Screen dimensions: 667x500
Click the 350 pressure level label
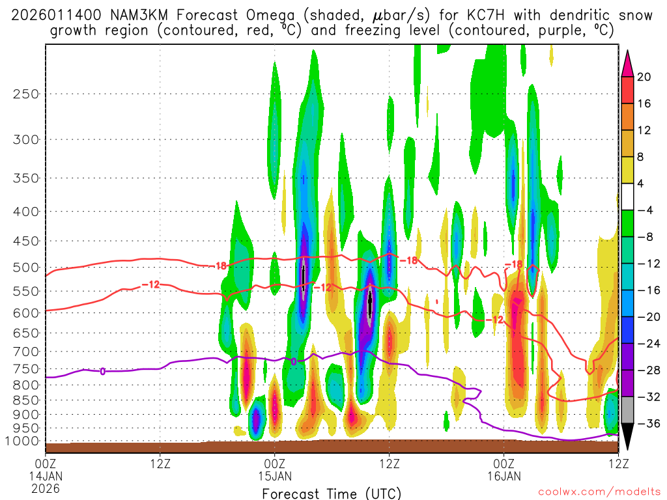pos(26,178)
